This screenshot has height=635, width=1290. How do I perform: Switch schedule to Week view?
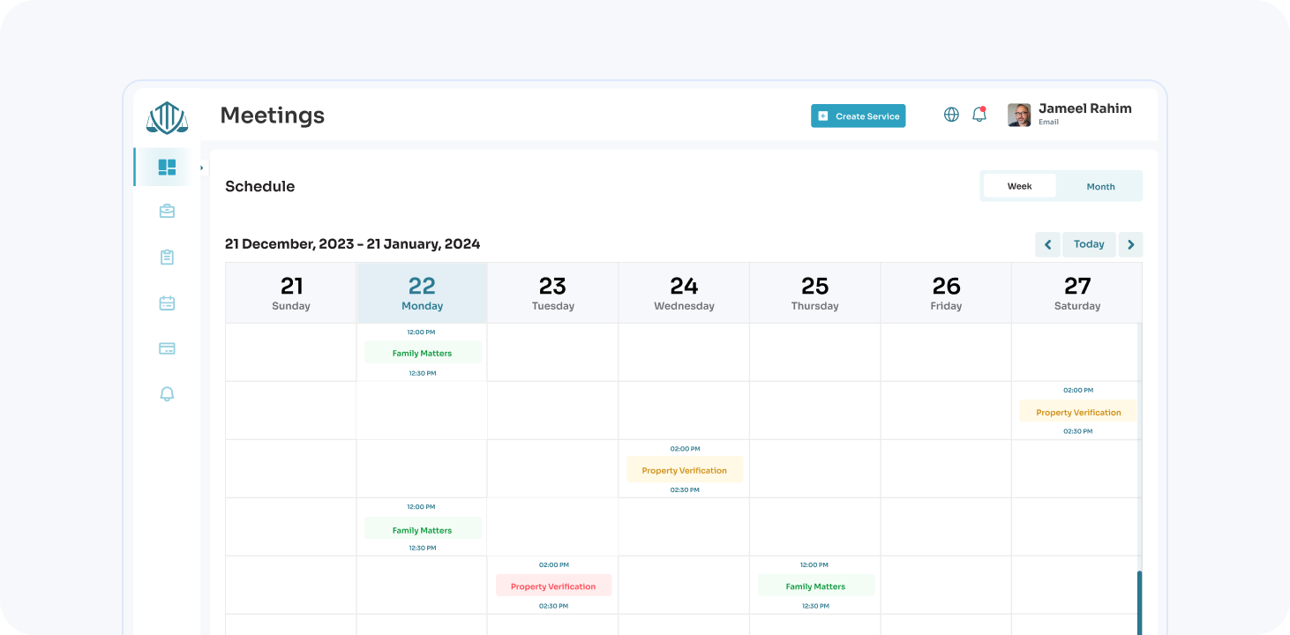point(1019,186)
